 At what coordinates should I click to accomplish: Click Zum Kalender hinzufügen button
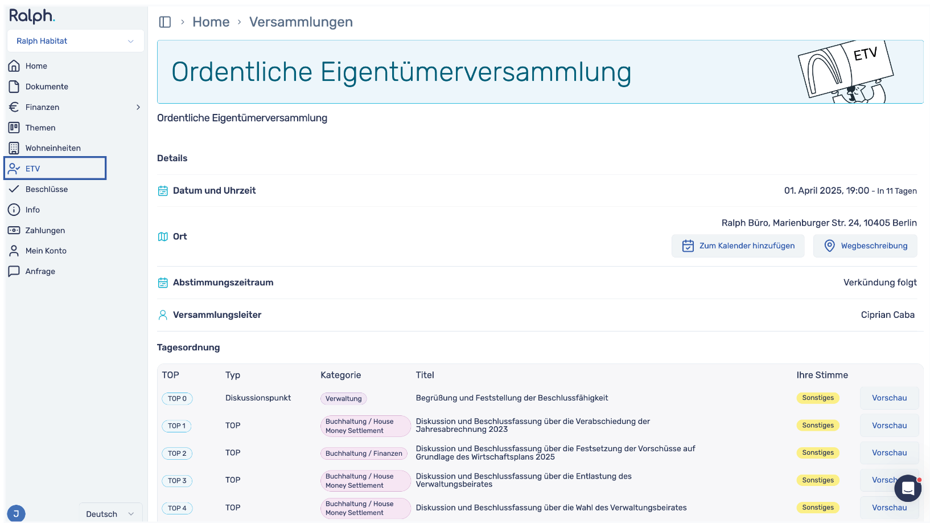pyautogui.click(x=738, y=246)
